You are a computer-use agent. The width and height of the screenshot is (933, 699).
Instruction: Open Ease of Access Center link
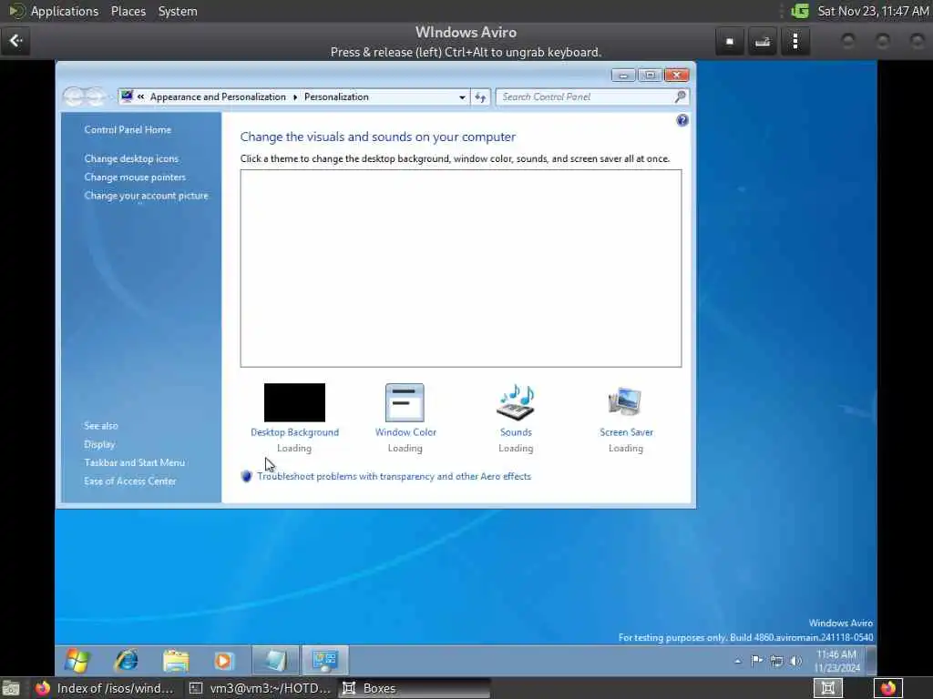(x=129, y=481)
